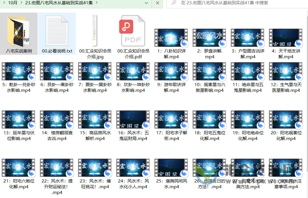This screenshot has height=198, width=308.
Task: Click the search magnifier icon
Action: click(x=174, y=3)
